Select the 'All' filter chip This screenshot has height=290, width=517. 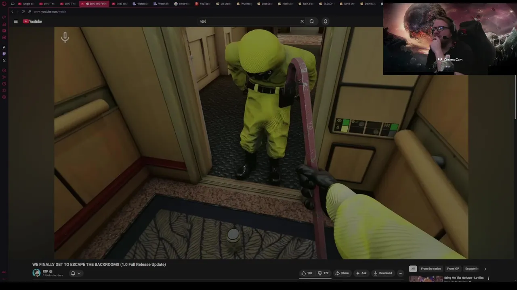pyautogui.click(x=413, y=269)
